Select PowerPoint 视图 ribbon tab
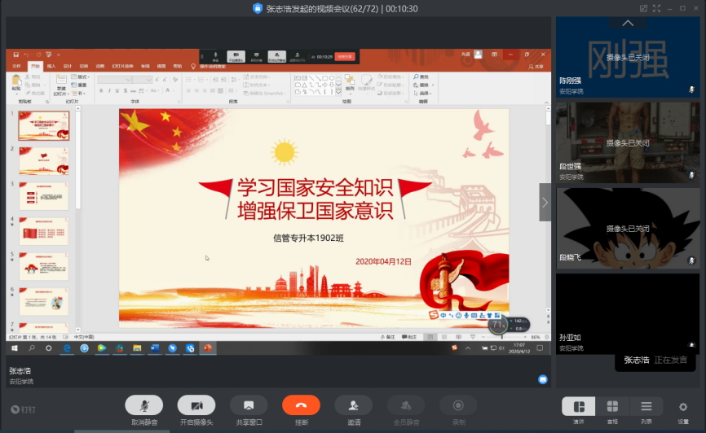Viewport: 706px width, 433px height. point(161,66)
